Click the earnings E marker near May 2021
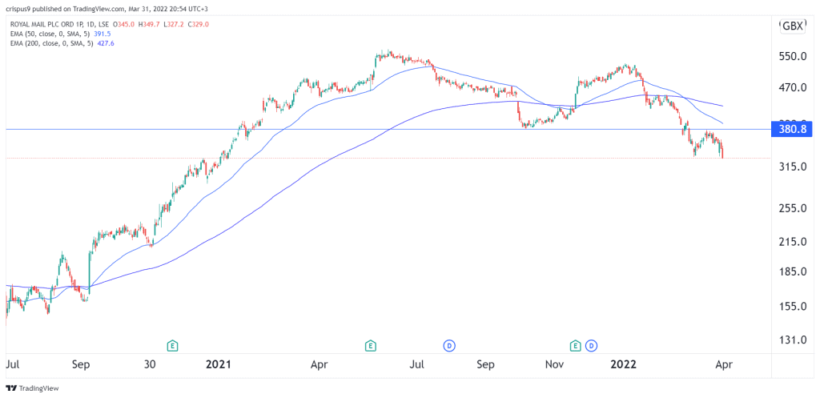Image resolution: width=820 pixels, height=398 pixels. (370, 345)
